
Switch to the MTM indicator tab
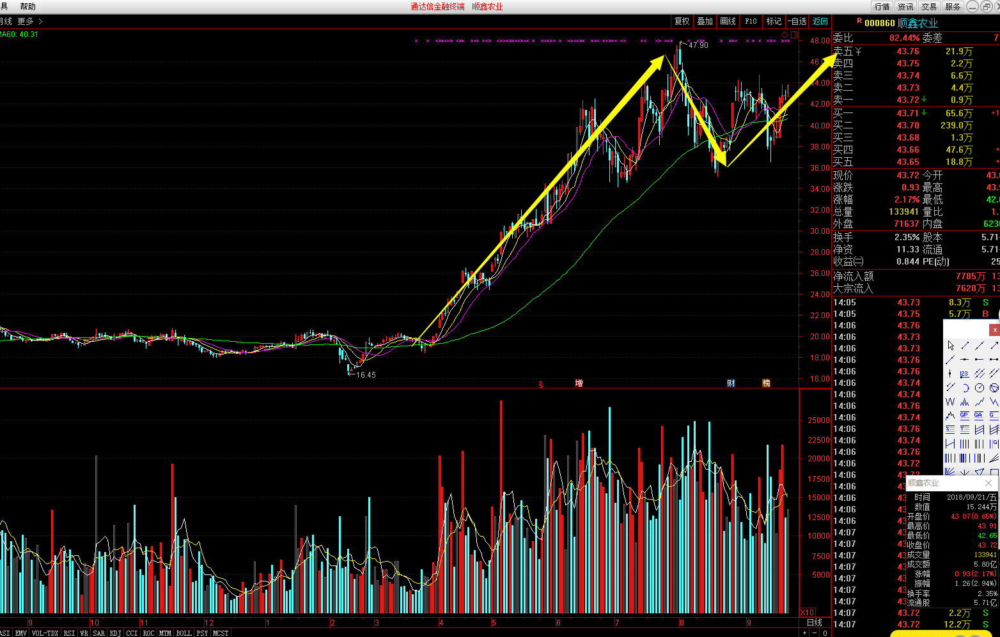(165, 633)
